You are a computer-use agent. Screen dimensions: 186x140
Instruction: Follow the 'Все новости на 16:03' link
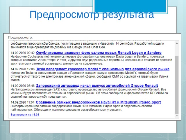pos(25,115)
